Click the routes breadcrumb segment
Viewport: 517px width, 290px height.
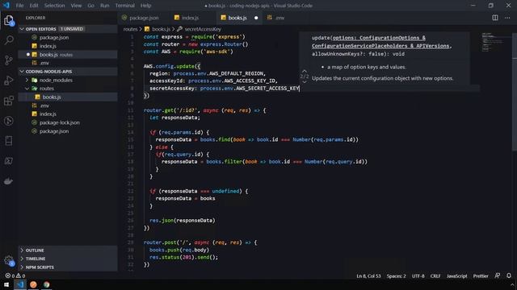click(x=130, y=29)
